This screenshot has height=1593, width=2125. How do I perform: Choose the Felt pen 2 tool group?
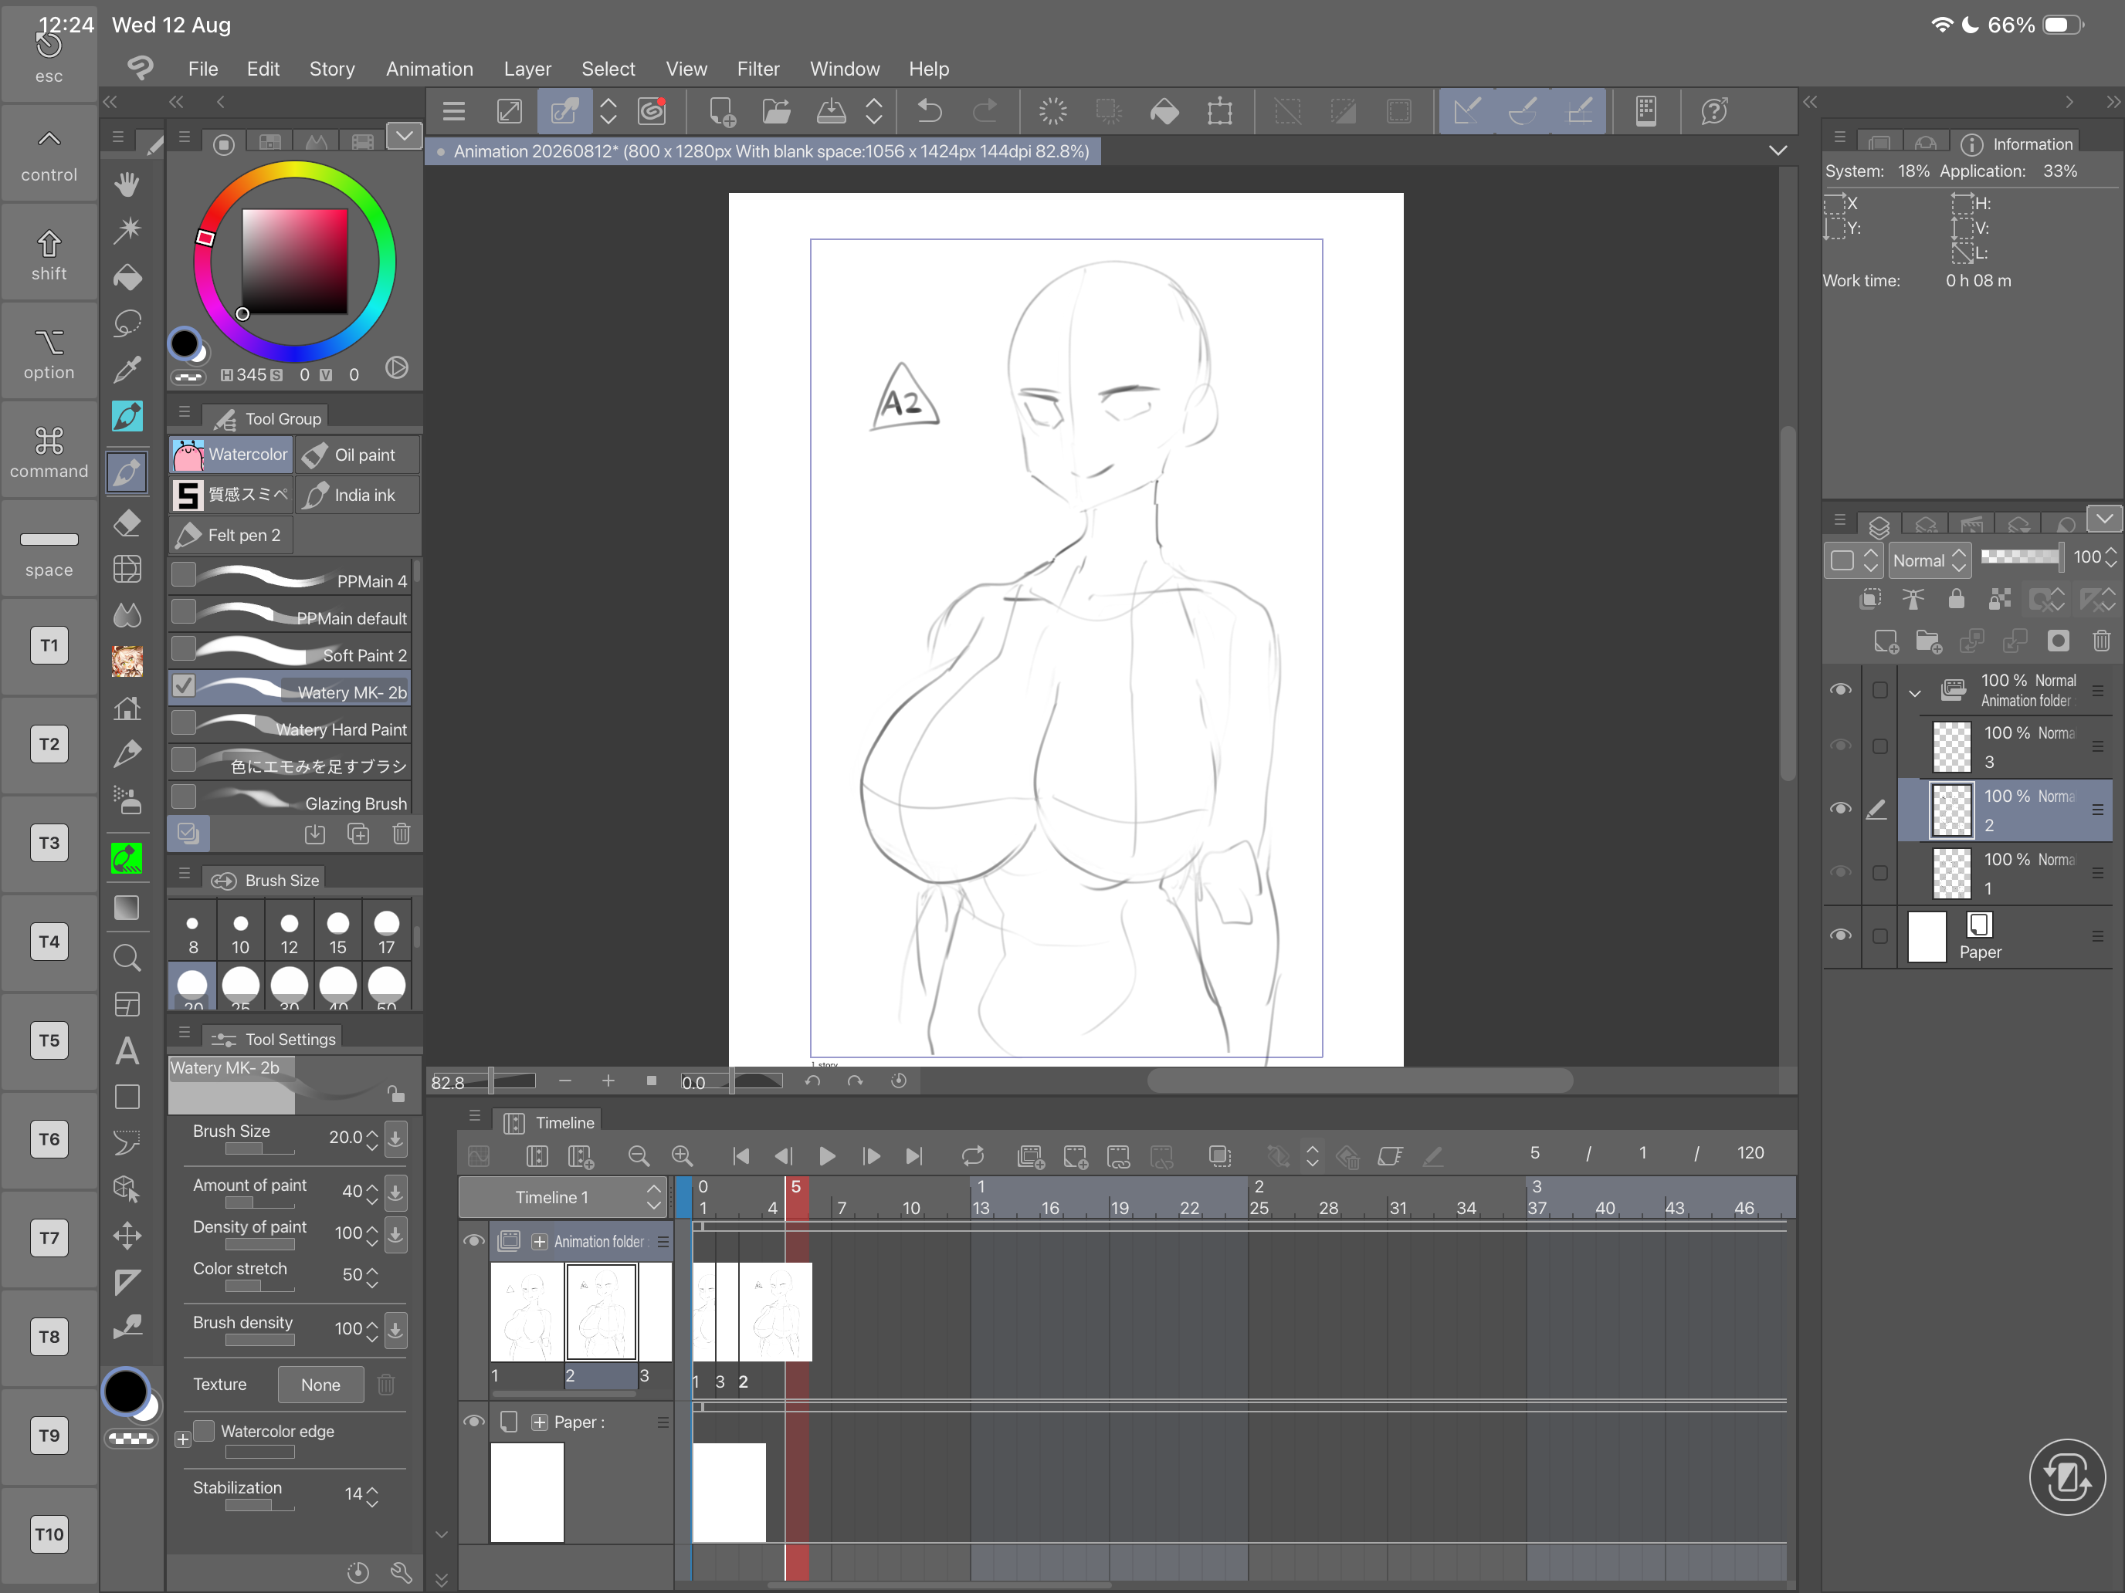tap(231, 535)
